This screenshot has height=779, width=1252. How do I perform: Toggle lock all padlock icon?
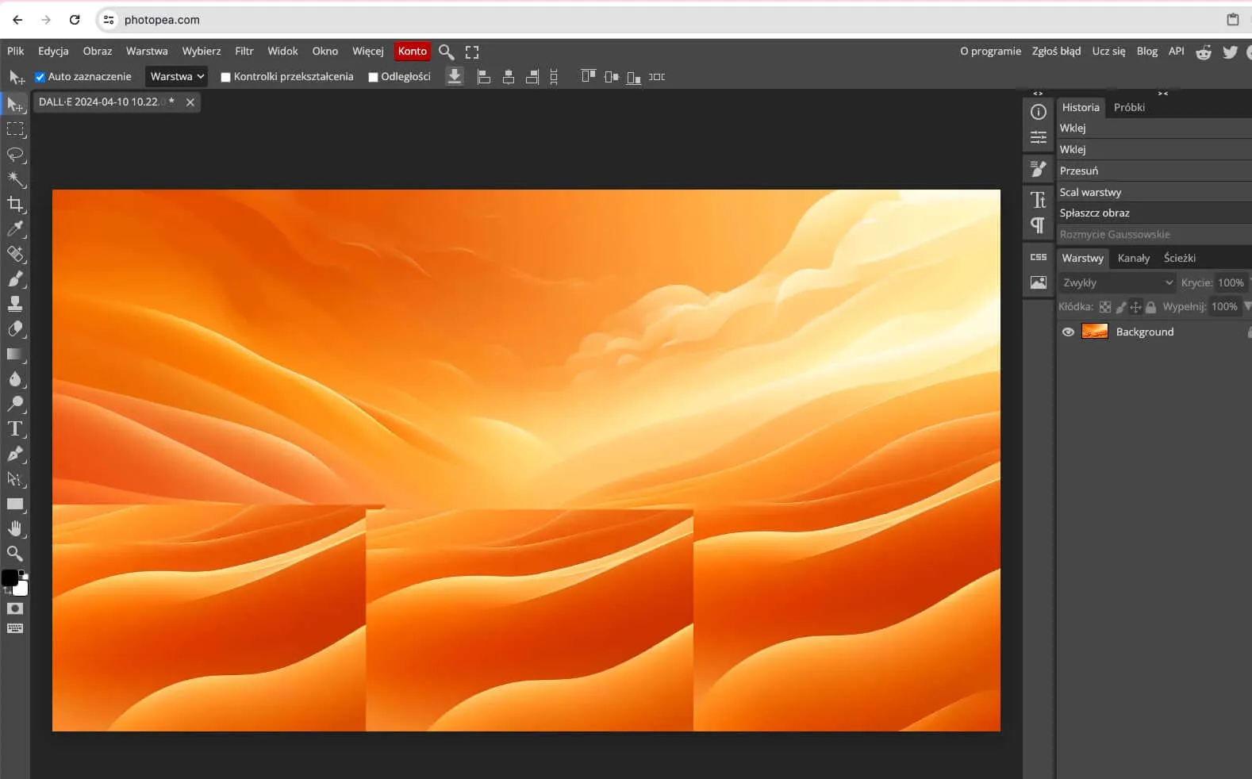1150,307
